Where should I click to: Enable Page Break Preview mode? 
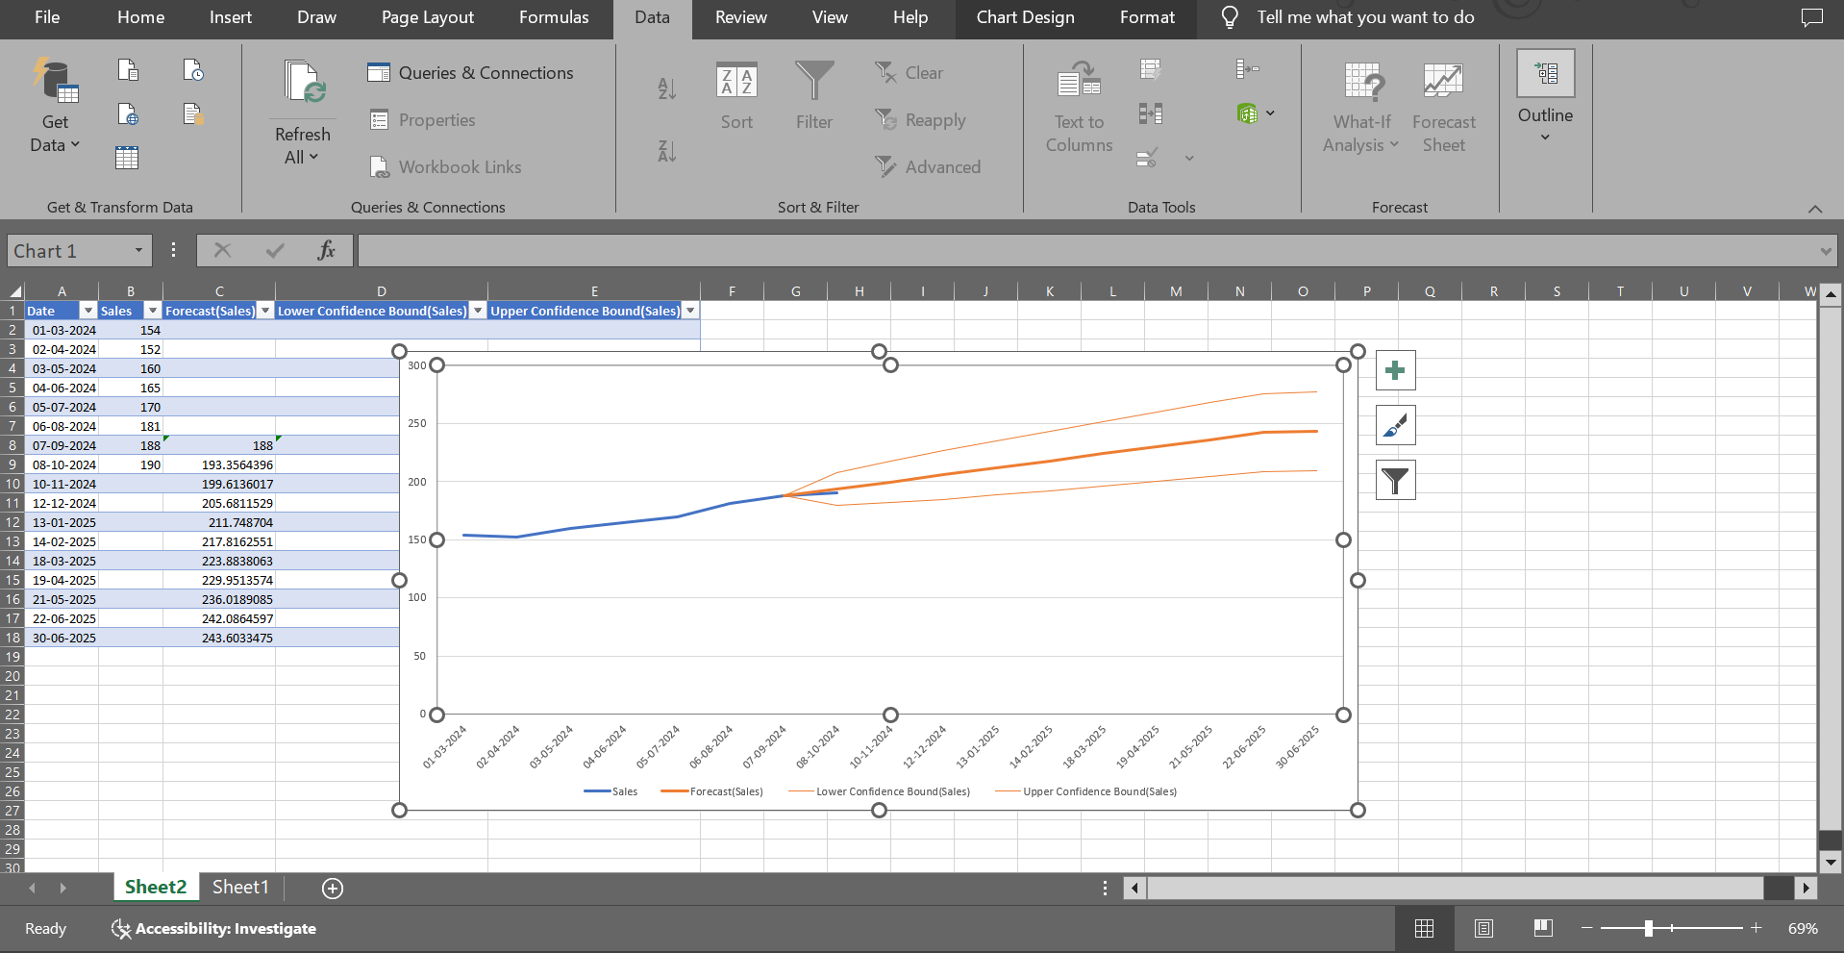tap(1543, 928)
